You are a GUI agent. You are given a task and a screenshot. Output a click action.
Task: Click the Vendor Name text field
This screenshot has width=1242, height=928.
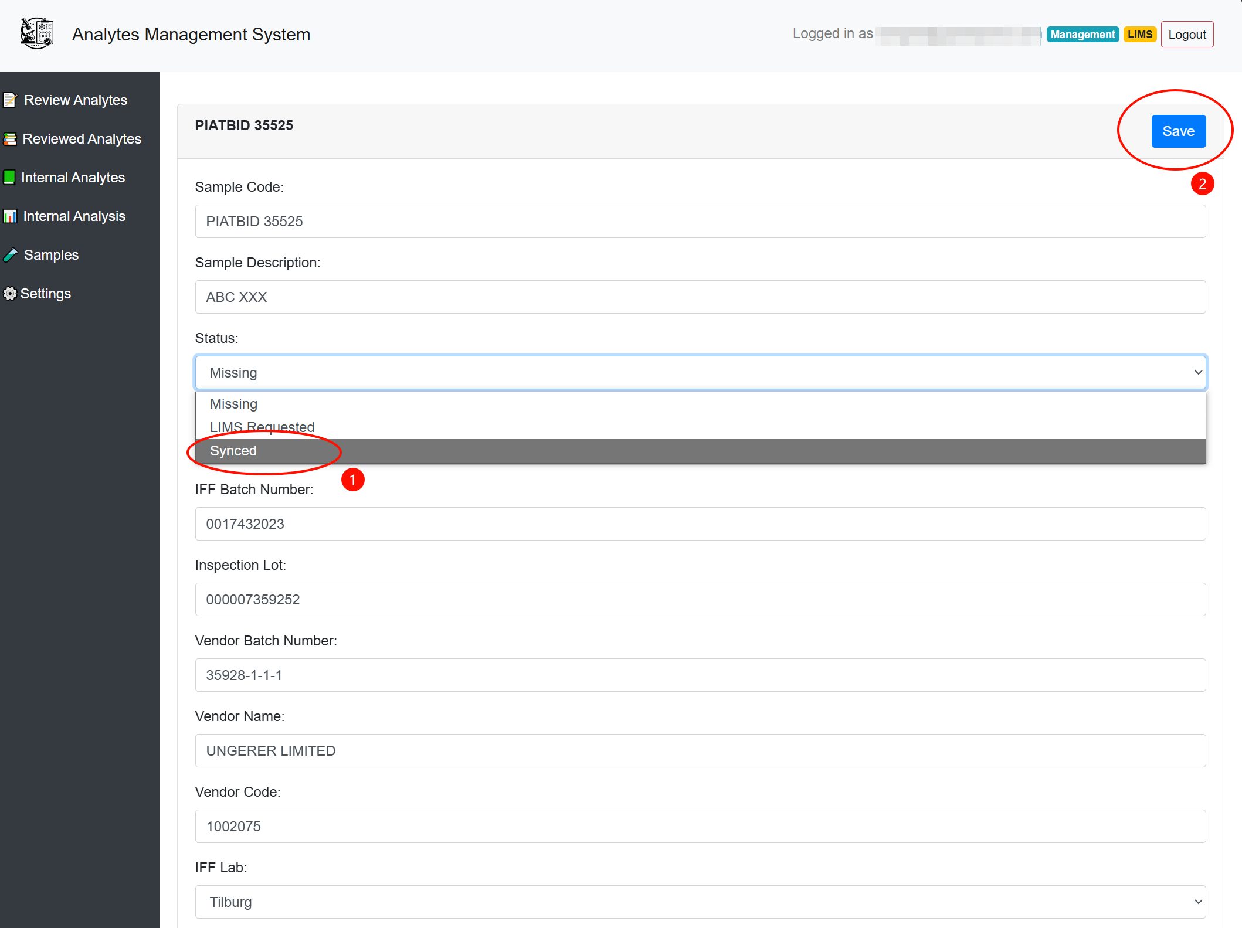tap(700, 751)
